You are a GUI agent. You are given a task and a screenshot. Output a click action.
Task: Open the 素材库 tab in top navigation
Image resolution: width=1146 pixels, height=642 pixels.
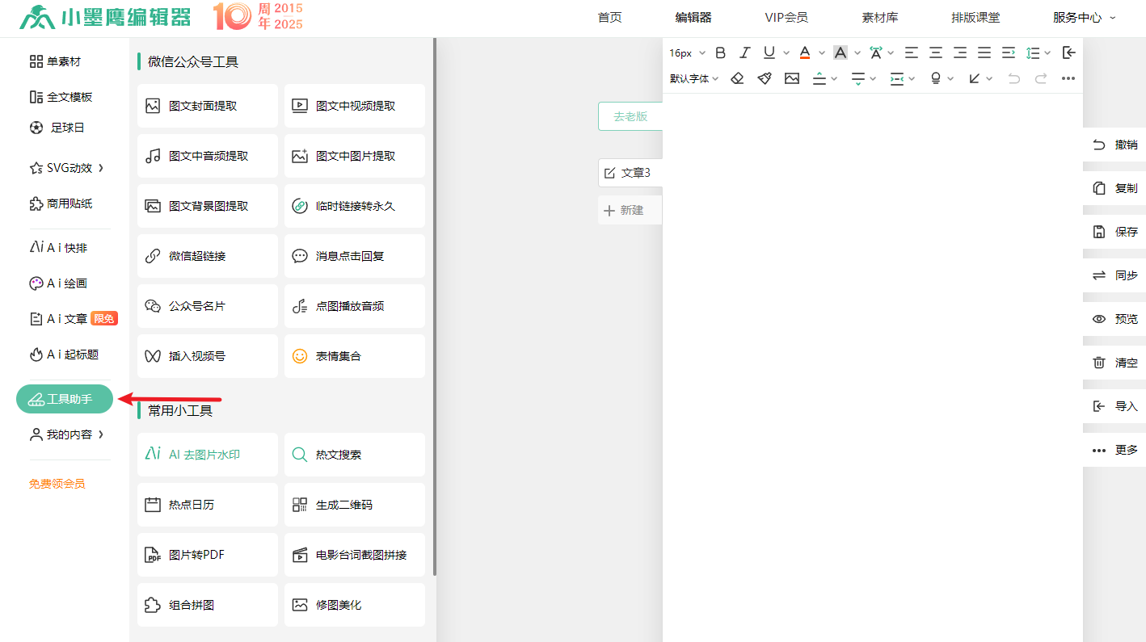point(879,17)
